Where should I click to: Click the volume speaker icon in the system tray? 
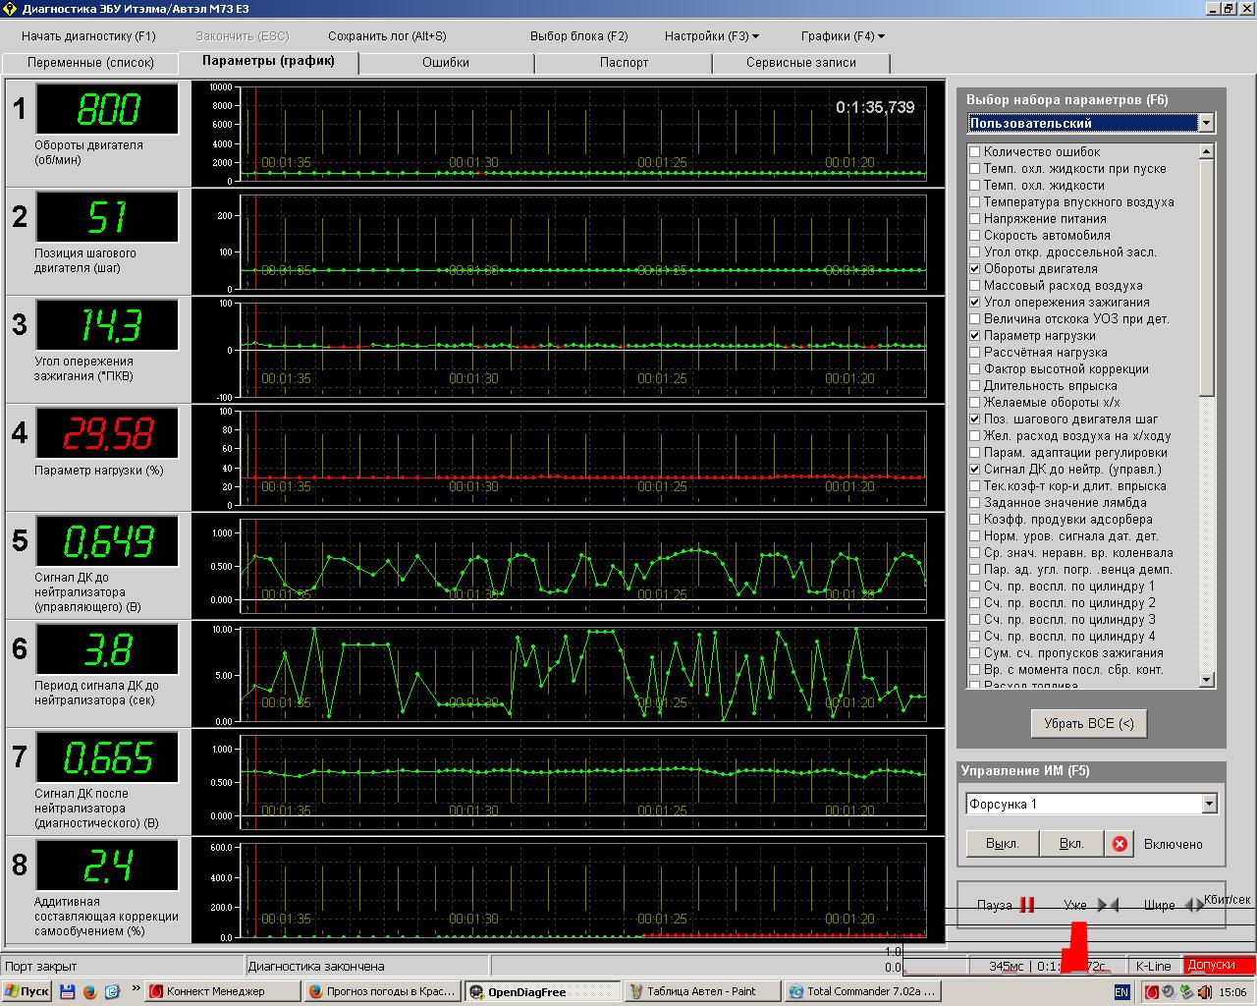pos(1204,992)
